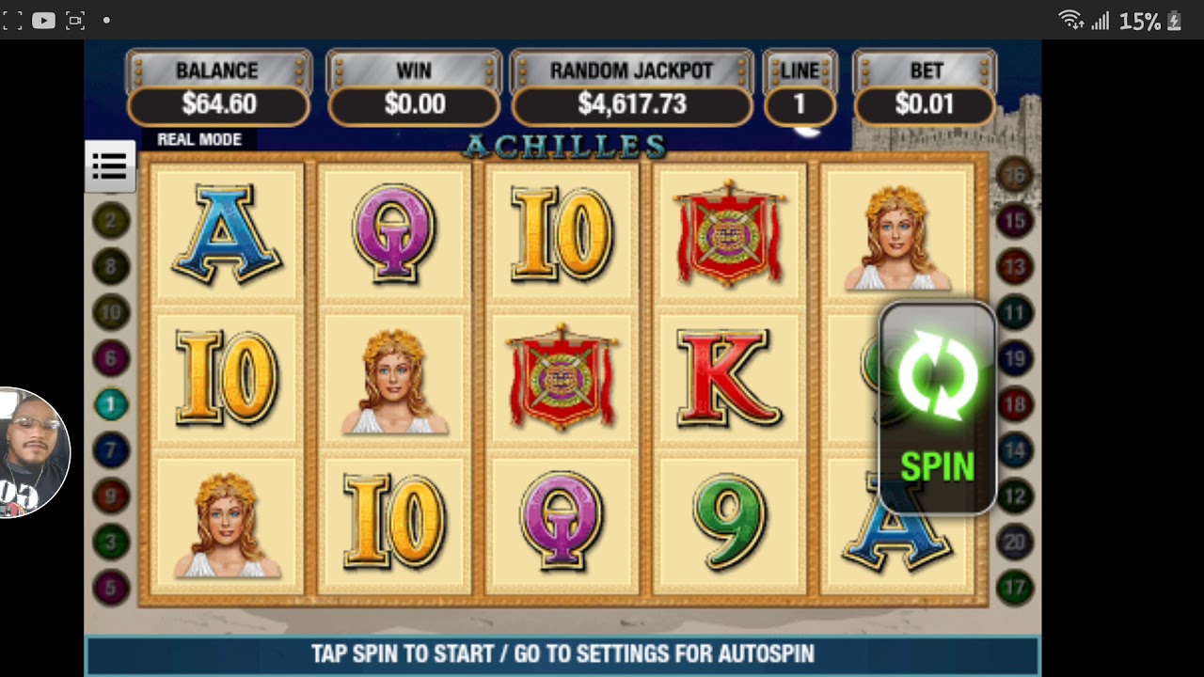Select payline 2 marker on left
Image resolution: width=1204 pixels, height=677 pixels.
click(x=110, y=221)
